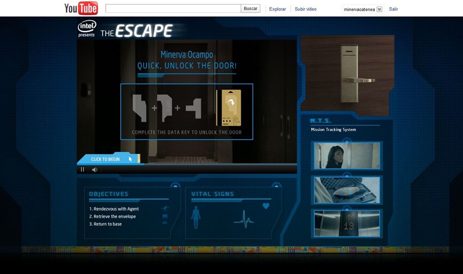
Task: Expand the minervaoatenea account dropdown arrow
Action: (379, 9)
